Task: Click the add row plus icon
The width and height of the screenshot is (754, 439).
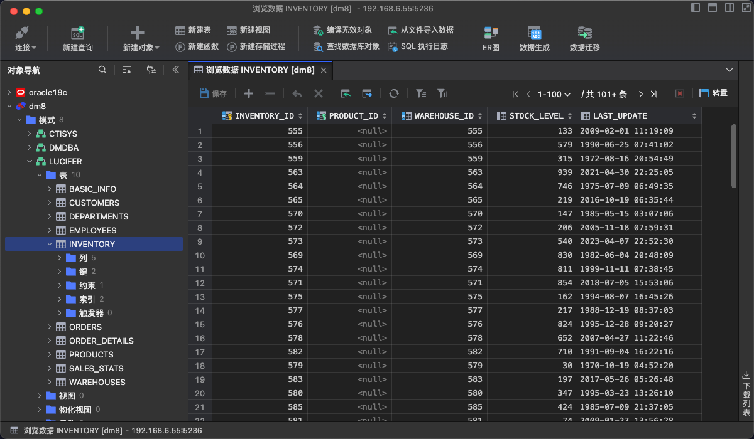Action: [x=249, y=93]
